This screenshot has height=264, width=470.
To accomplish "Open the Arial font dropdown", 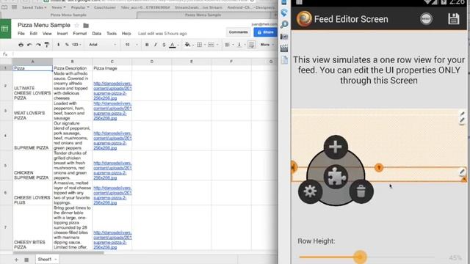I will coord(102,45).
